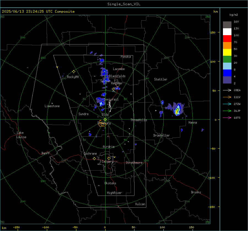The width and height of the screenshot is (248, 231).
Task: Click the Okotoks town label
Action: [110, 183]
